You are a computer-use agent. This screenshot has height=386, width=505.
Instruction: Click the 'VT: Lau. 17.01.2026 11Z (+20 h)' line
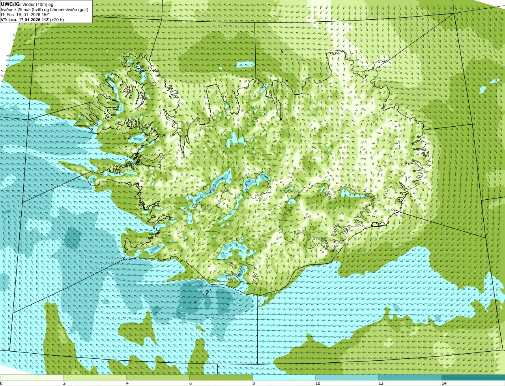pyautogui.click(x=32, y=19)
